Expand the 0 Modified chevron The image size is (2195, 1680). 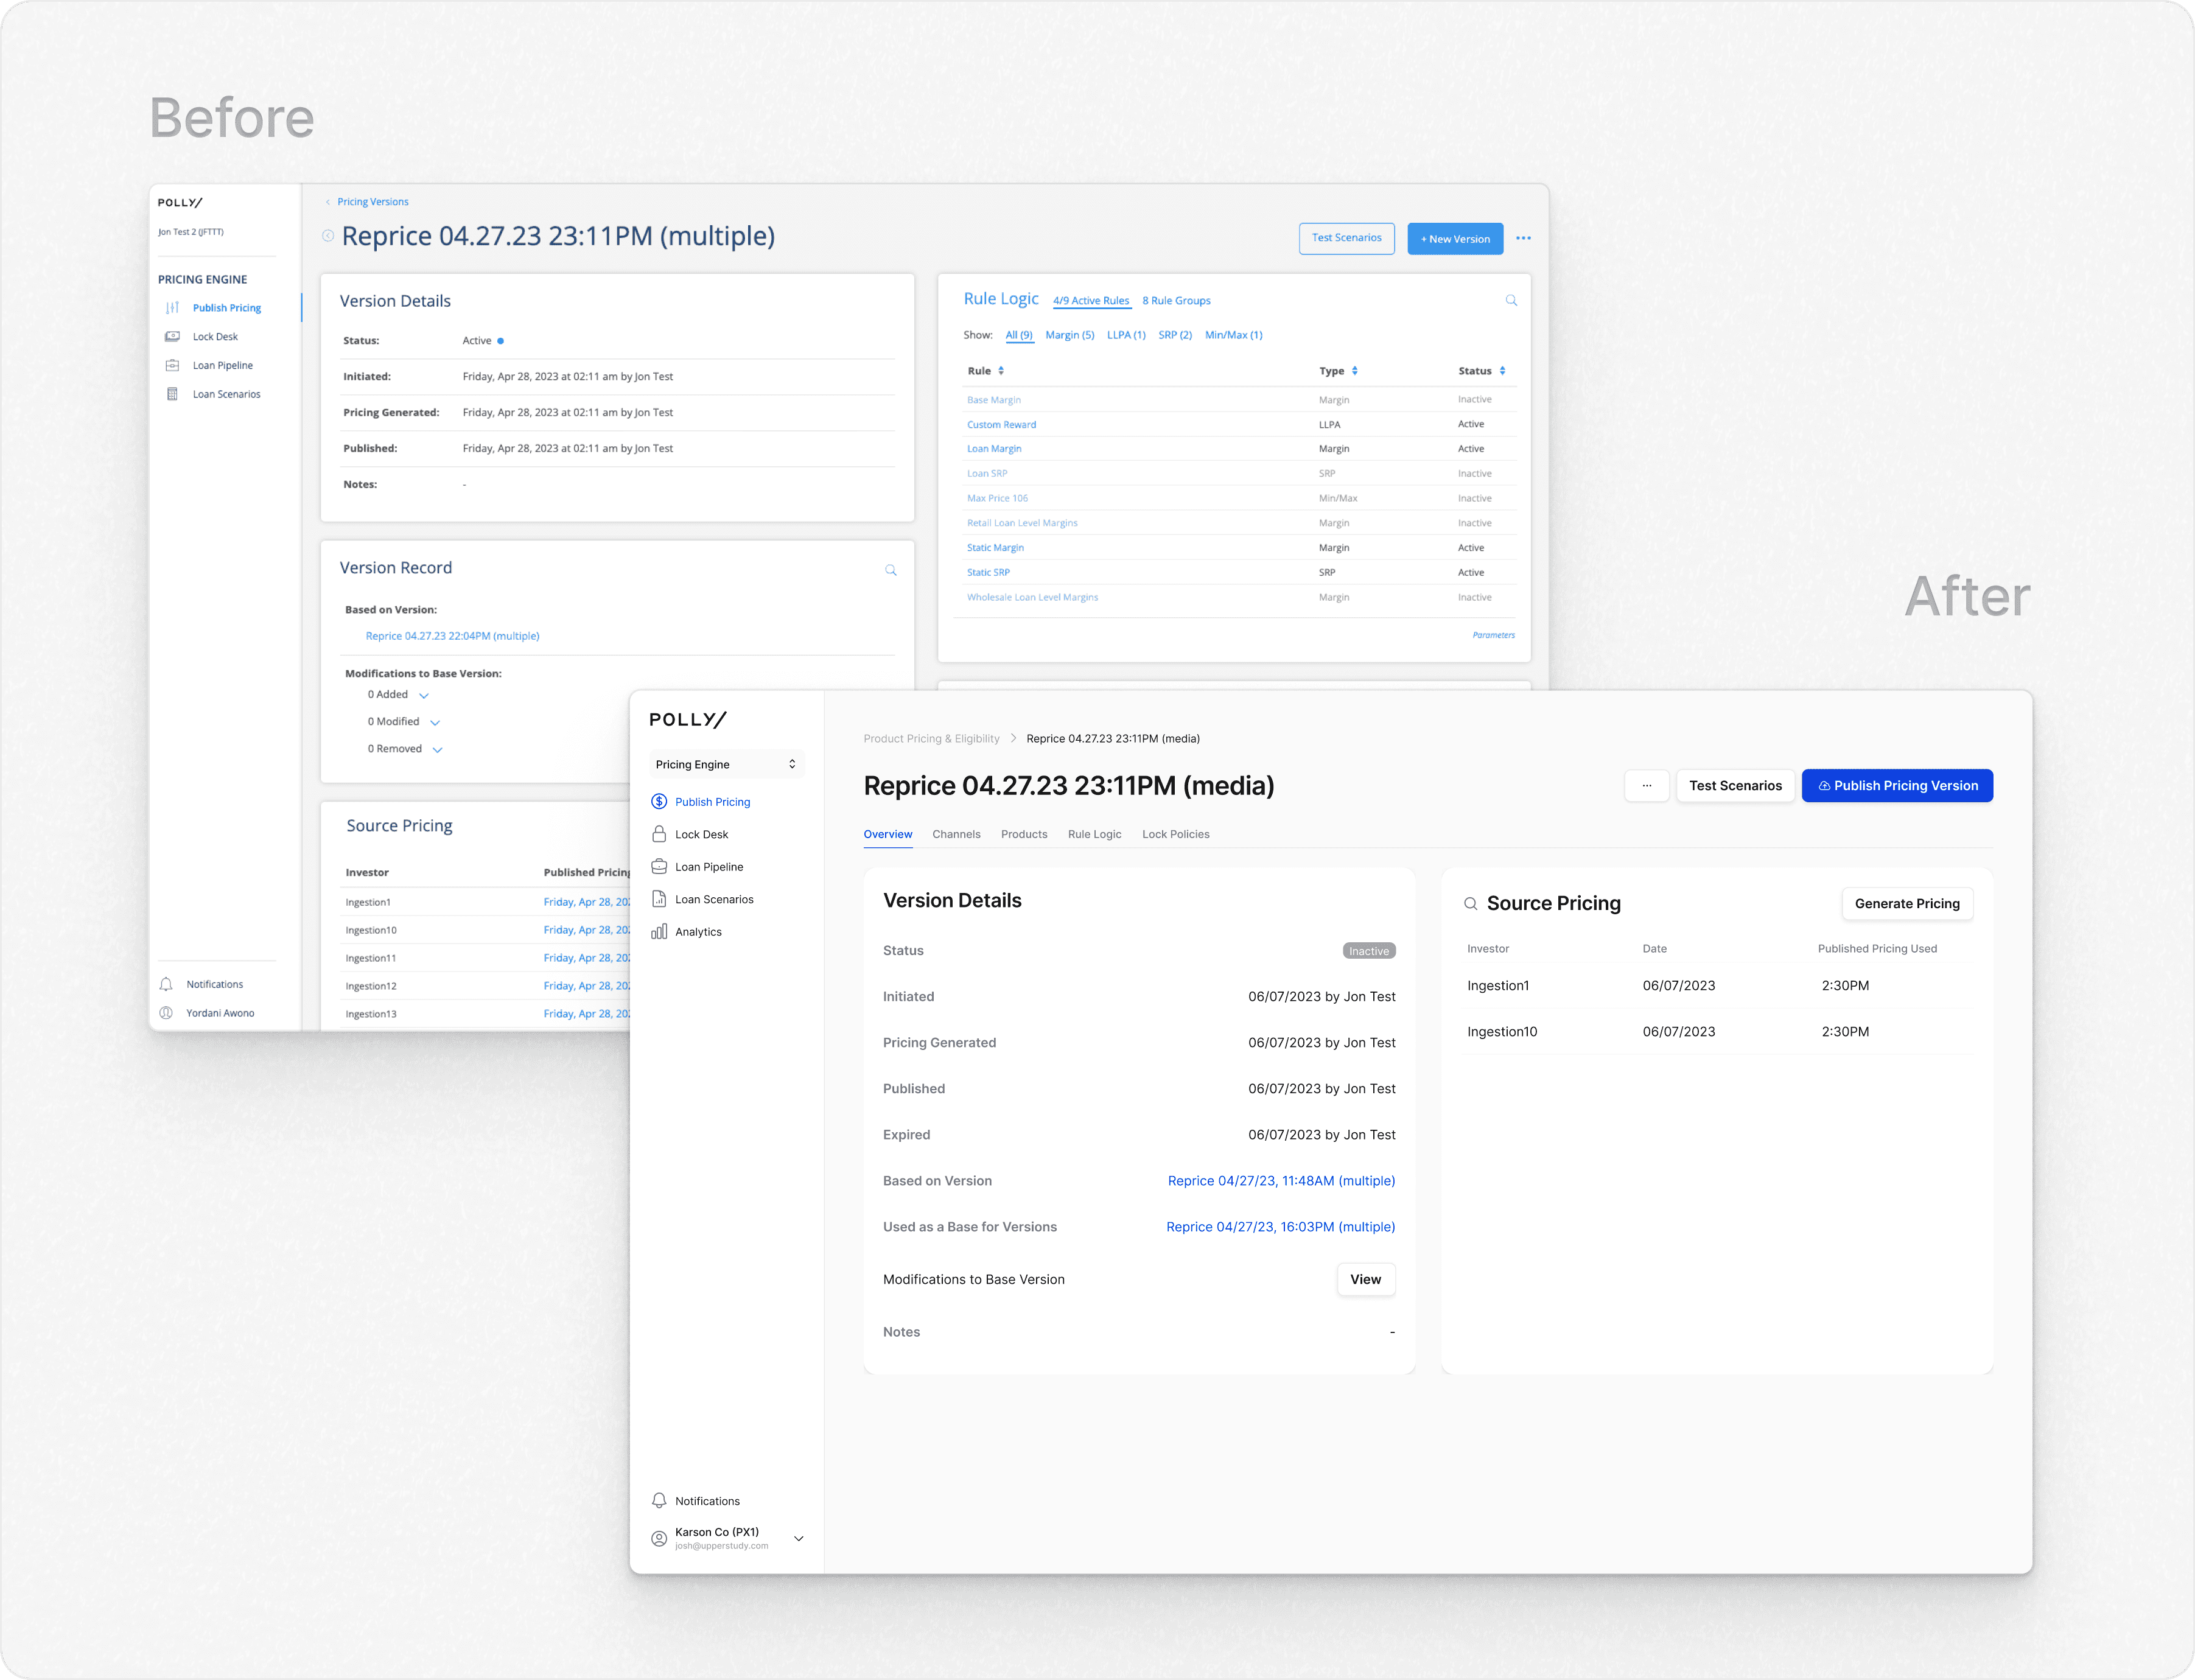(x=435, y=722)
